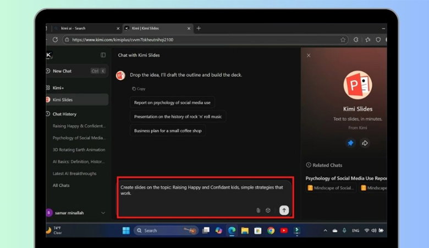Image resolution: width=429 pixels, height=248 pixels.
Task: Close the Kimi Slides info panel
Action: pos(309,55)
